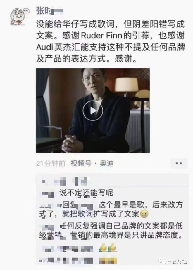Open the two-dot like and comment menu
Image resolution: width=193 pixels, height=270 pixels.
point(179,163)
